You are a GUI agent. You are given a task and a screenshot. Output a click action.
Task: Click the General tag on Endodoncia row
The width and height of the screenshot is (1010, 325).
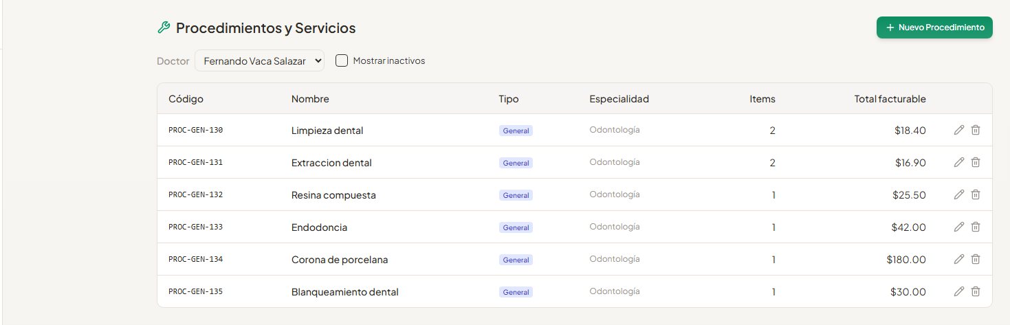click(x=516, y=227)
